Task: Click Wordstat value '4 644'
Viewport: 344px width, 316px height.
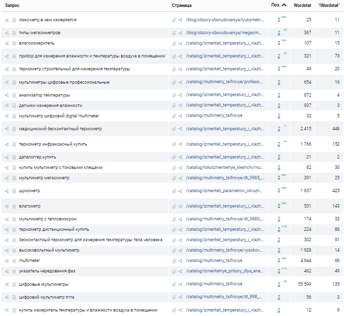Action: (306, 261)
